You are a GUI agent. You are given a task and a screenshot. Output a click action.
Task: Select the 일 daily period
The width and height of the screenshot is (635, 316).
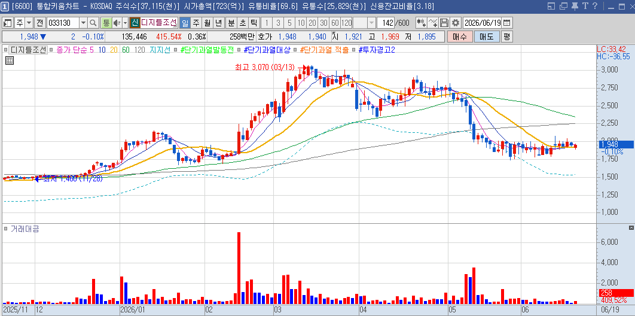[185, 23]
